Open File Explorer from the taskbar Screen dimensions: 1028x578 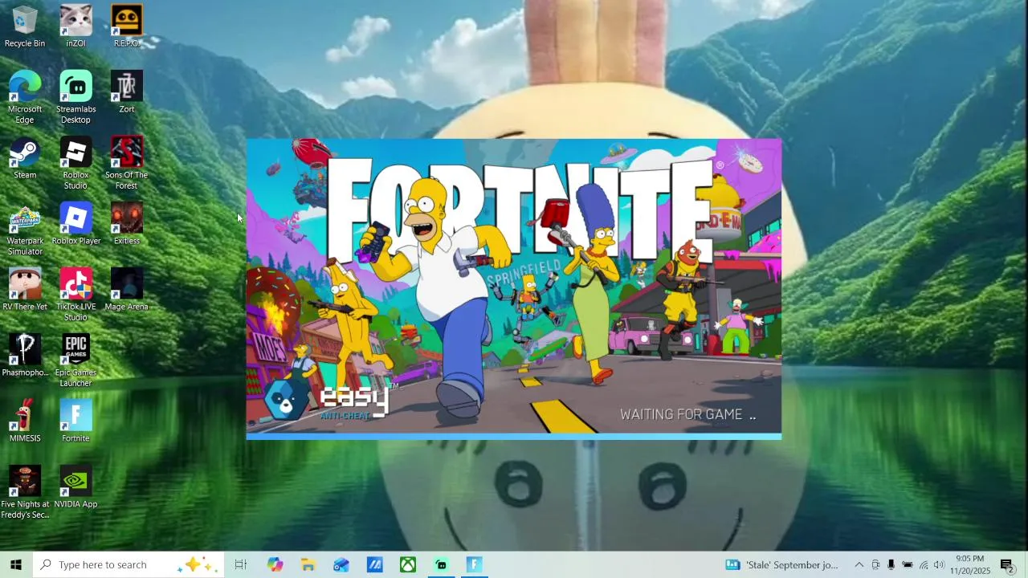coord(308,564)
